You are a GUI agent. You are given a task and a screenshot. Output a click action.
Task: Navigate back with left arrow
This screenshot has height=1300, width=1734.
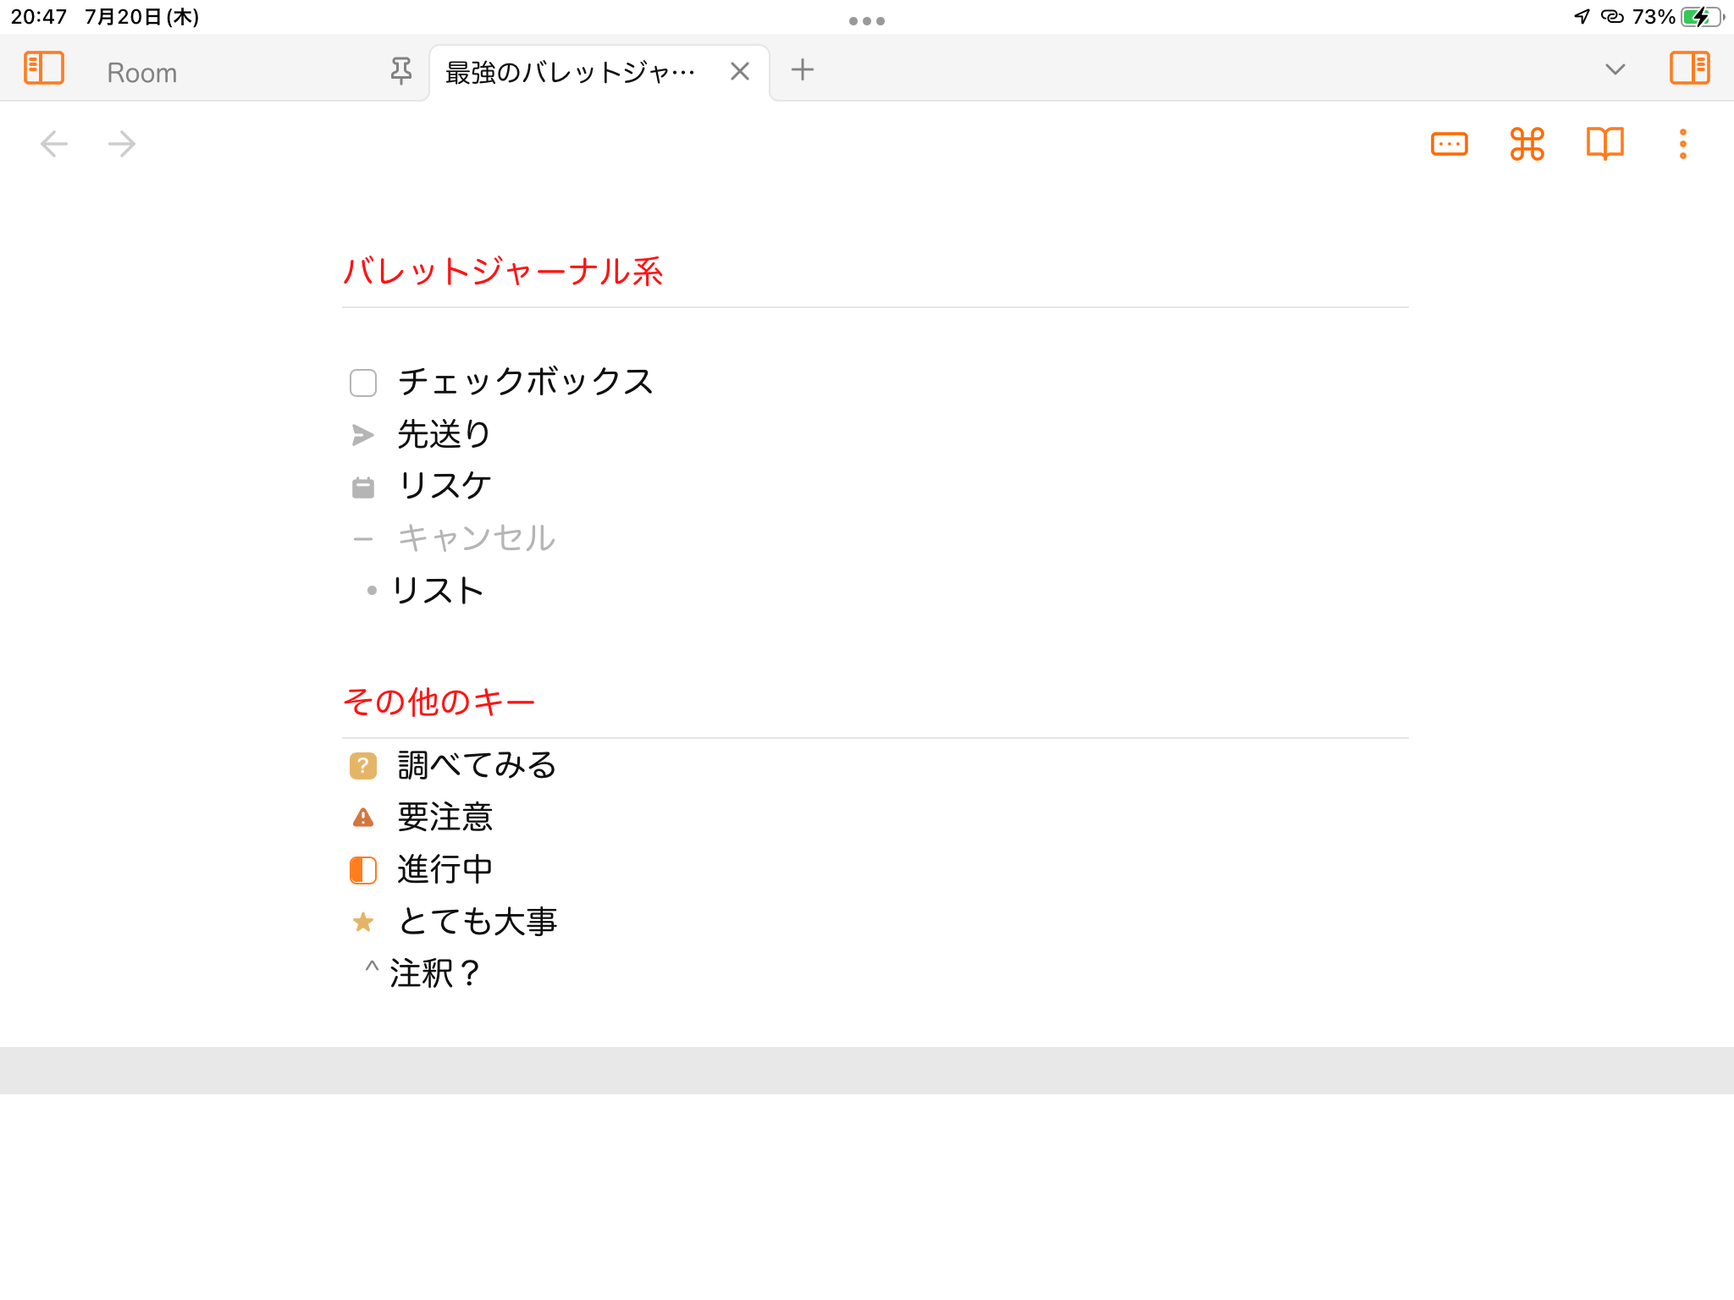[54, 144]
